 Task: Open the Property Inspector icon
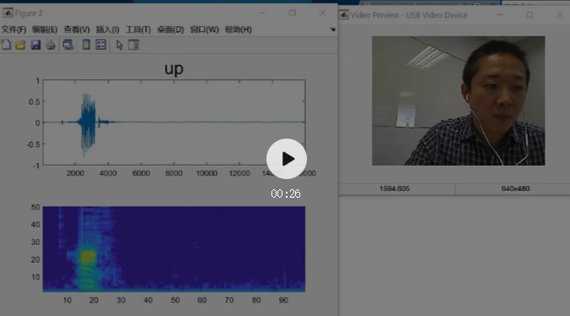134,45
